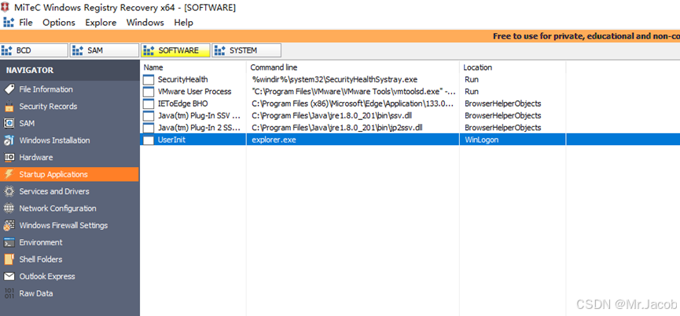This screenshot has width=680, height=316.
Task: Toggle the Java(tm) Plug-In SSV checkbox
Action: click(149, 116)
